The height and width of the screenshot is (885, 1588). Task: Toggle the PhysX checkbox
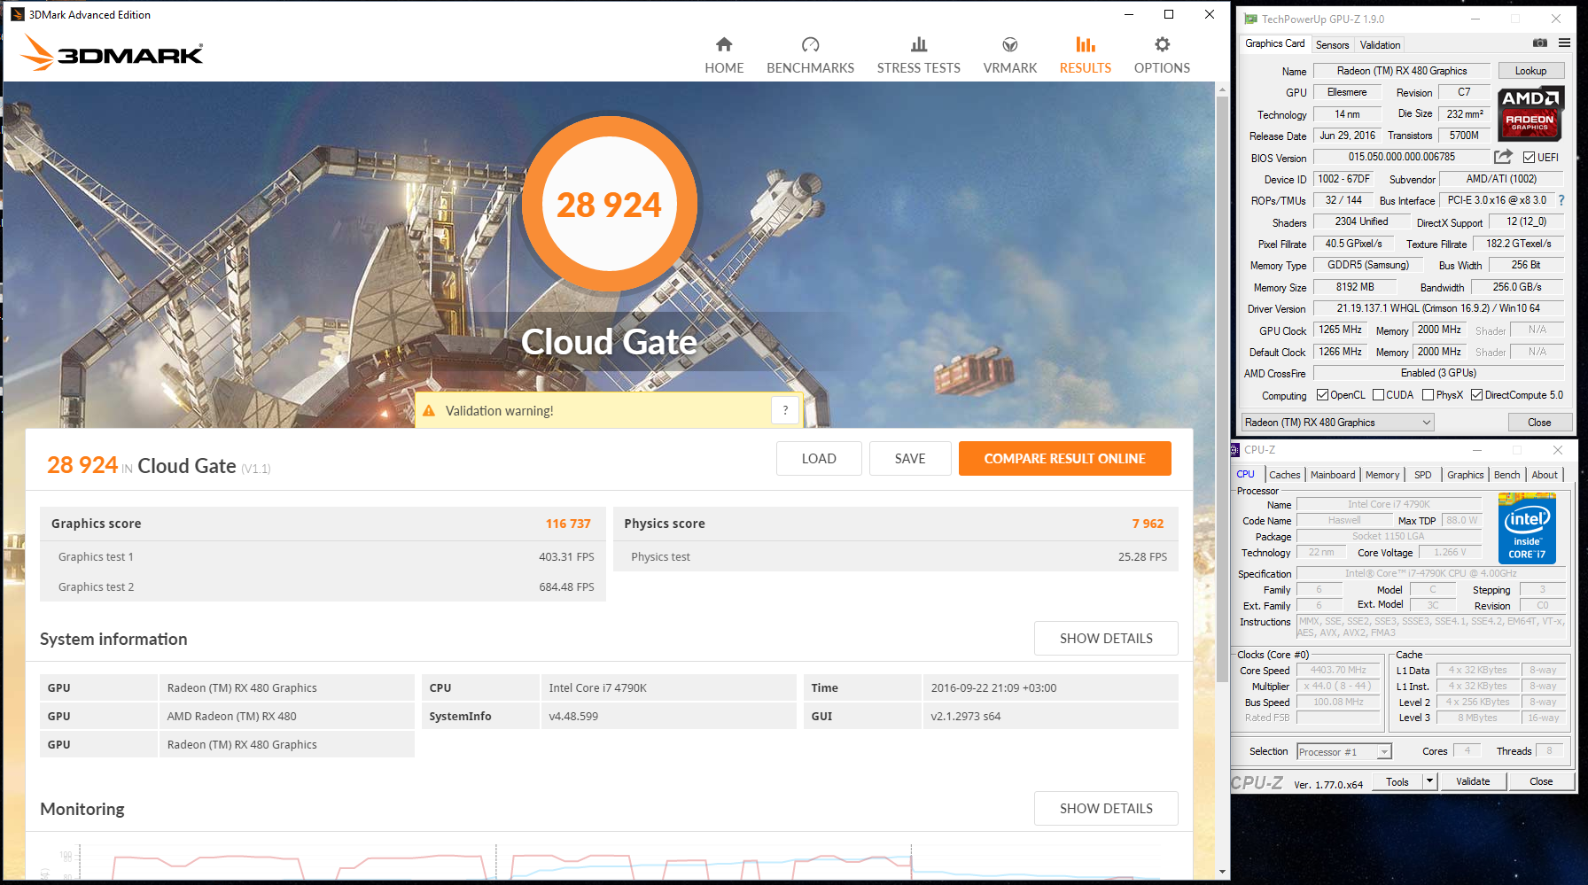pos(1428,395)
